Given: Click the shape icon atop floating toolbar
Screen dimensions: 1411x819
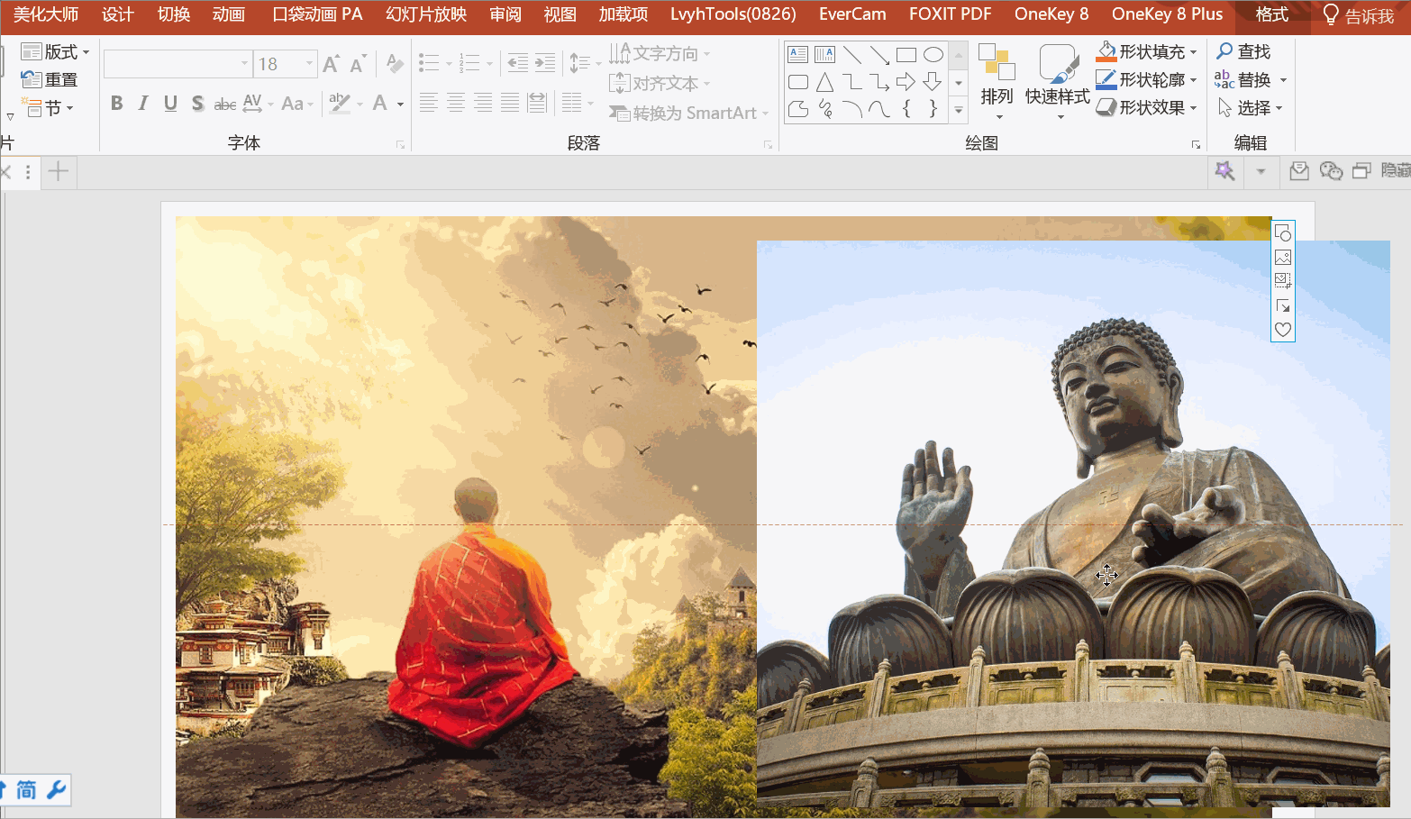Looking at the screenshot, I should (x=1283, y=233).
